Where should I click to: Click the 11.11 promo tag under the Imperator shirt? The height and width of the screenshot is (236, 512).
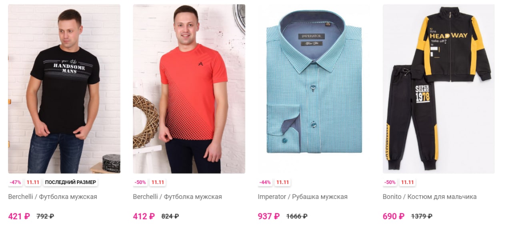(x=282, y=182)
